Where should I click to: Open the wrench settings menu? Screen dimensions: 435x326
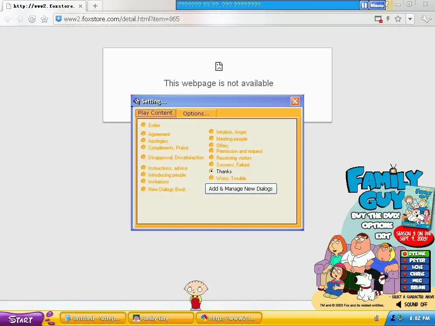click(x=425, y=19)
